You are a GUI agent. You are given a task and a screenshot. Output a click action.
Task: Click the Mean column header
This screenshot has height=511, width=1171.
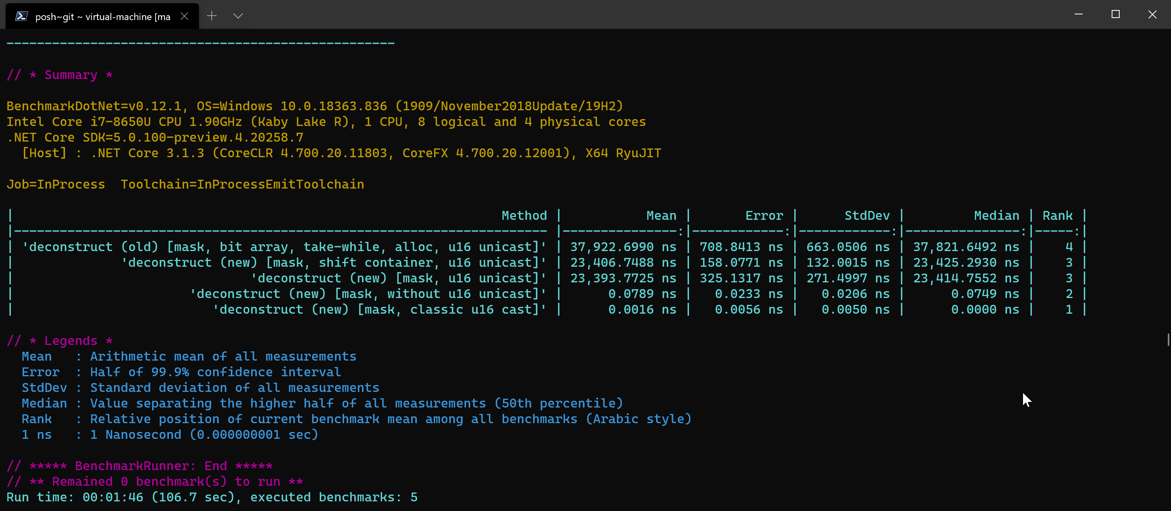(661, 215)
